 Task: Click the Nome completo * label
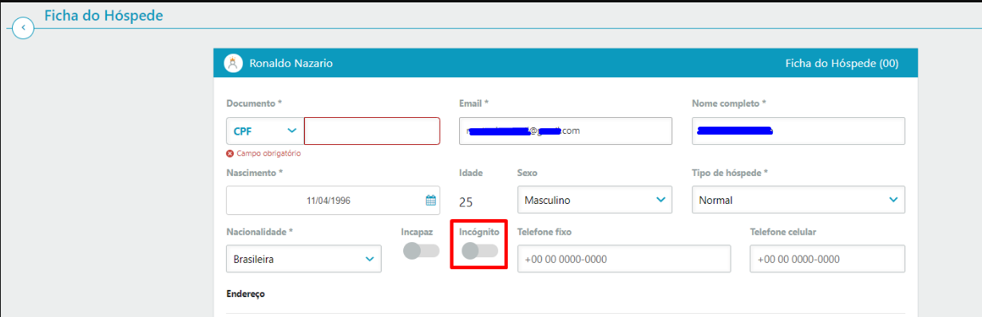coord(729,104)
